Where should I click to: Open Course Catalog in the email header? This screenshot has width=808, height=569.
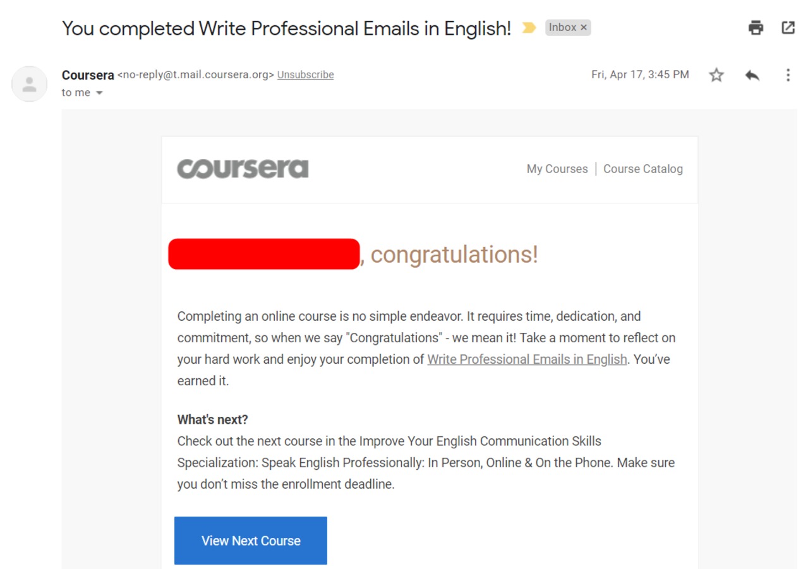pyautogui.click(x=643, y=169)
